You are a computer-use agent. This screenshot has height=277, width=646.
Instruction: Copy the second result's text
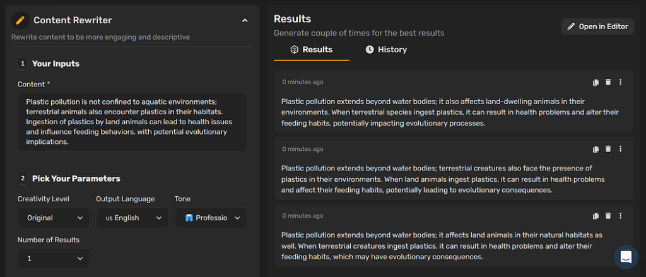coord(596,149)
